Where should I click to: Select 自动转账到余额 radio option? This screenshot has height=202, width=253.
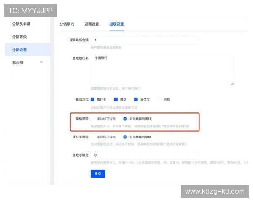(125, 137)
